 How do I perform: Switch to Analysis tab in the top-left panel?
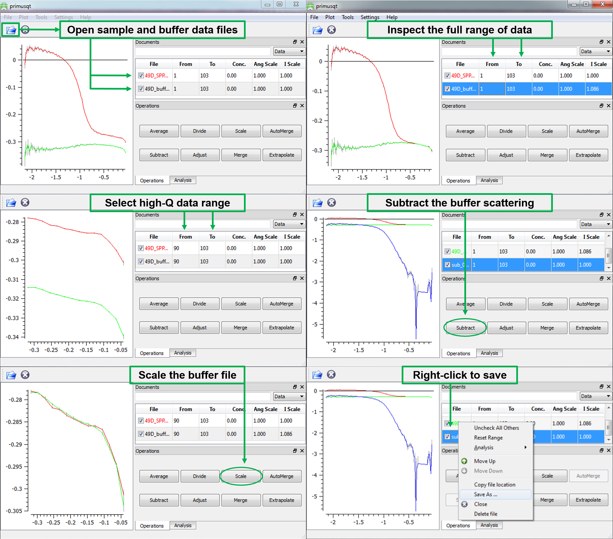[183, 180]
